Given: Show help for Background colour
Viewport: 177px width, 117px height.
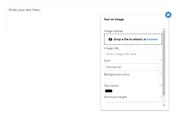Looking at the screenshot, I should point(161,74).
